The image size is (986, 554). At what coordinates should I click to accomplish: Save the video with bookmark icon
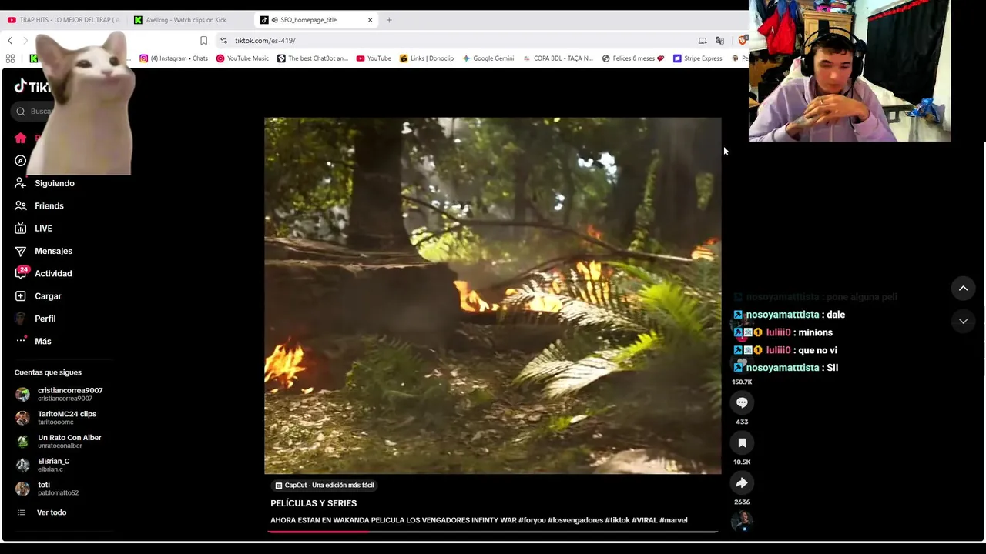point(742,442)
